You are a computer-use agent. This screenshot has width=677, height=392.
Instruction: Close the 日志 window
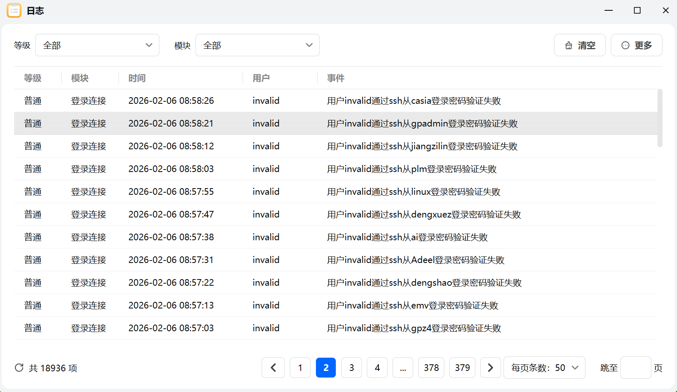666,10
